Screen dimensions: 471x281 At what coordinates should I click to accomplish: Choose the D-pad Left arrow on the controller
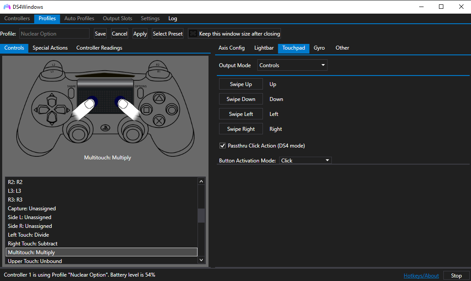point(41,110)
